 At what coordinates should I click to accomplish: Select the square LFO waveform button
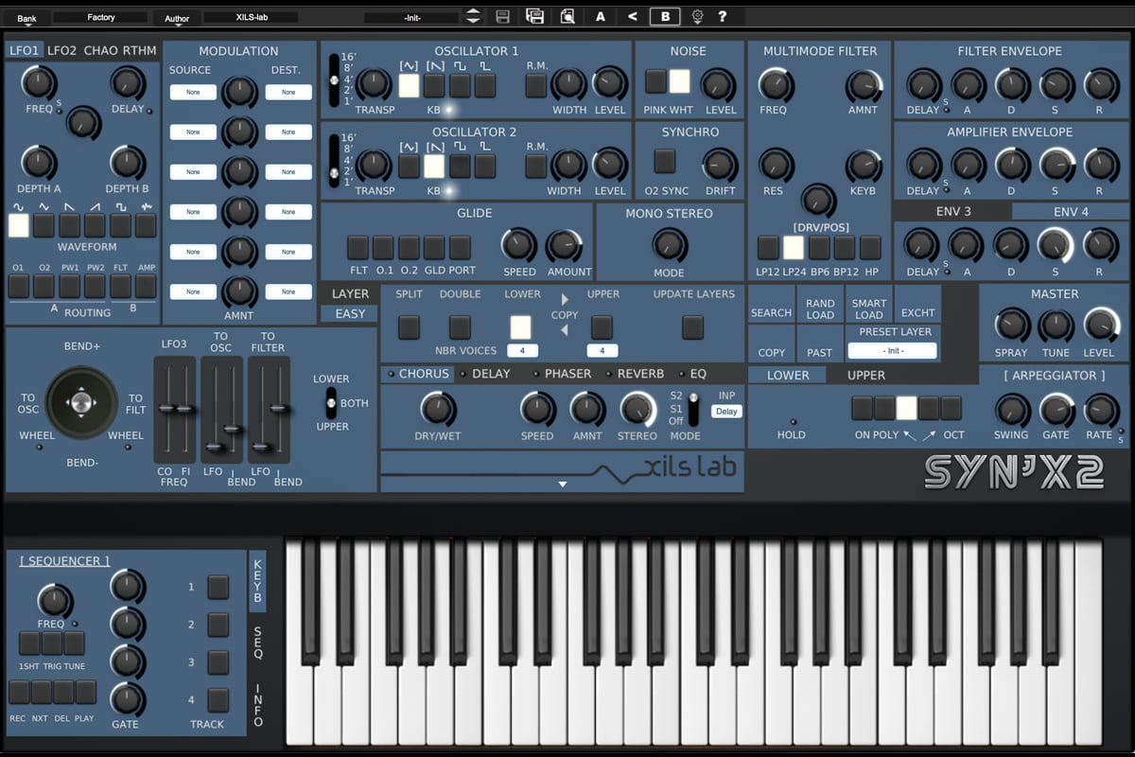pyautogui.click(x=121, y=225)
